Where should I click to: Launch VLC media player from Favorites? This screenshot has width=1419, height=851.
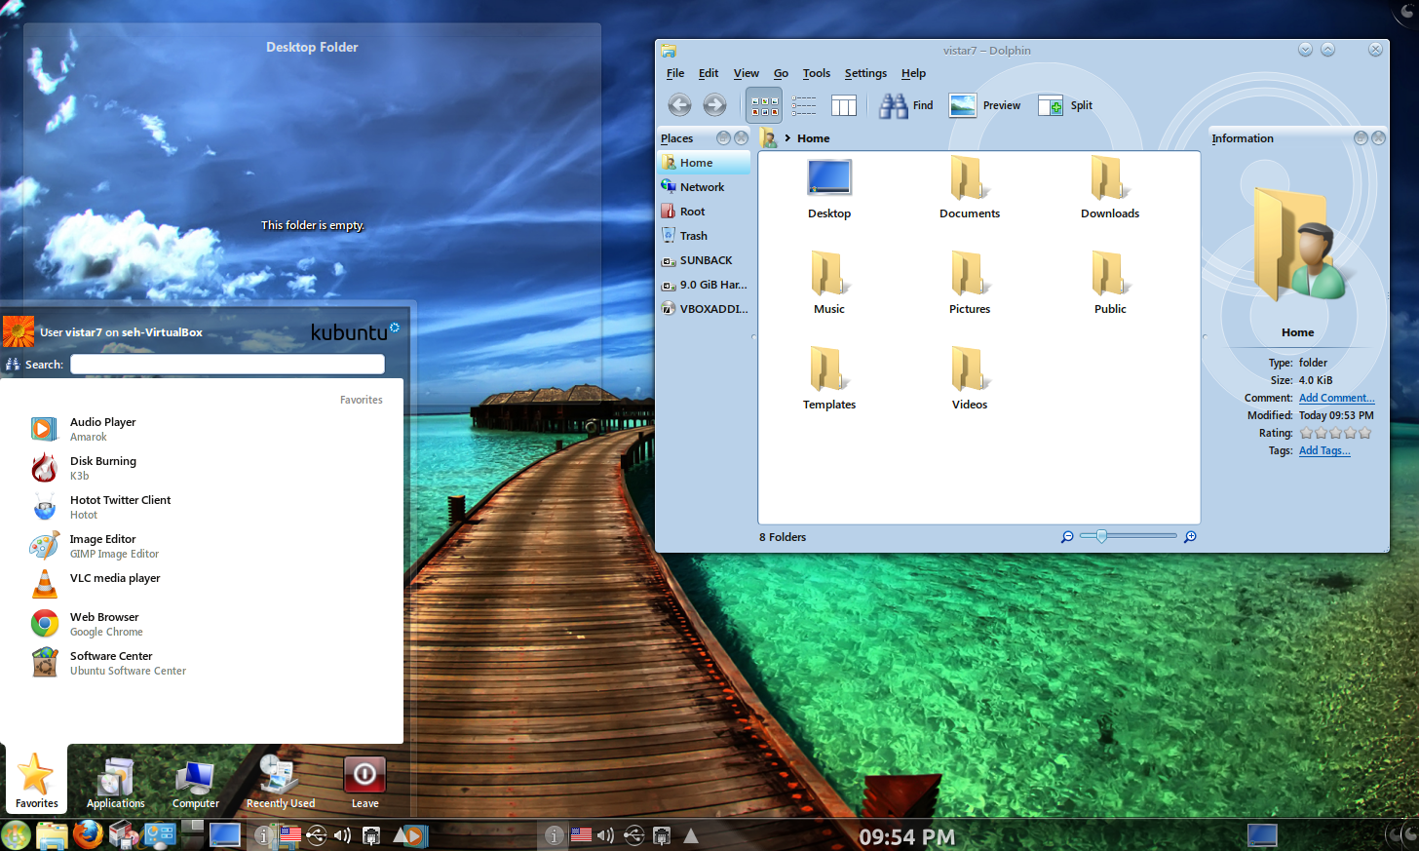click(114, 578)
